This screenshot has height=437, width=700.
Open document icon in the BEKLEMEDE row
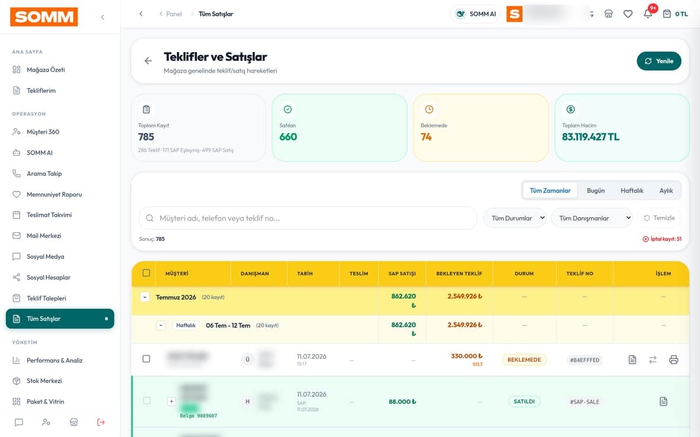coord(632,359)
